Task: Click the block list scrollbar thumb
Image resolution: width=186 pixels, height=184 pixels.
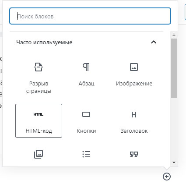Action: point(174,68)
